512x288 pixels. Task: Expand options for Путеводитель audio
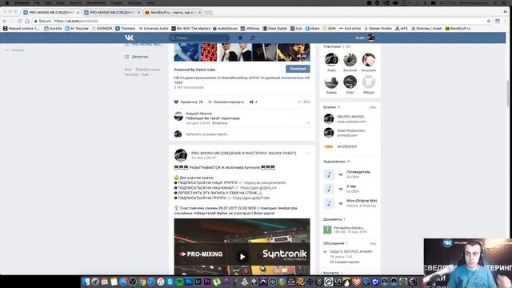(x=341, y=174)
